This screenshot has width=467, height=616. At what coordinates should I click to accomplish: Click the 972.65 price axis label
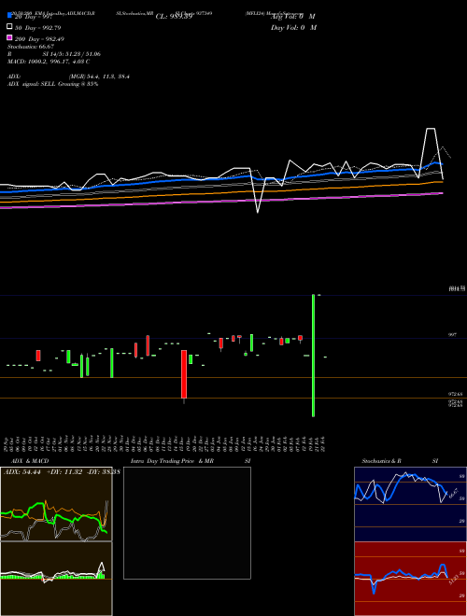(x=455, y=394)
